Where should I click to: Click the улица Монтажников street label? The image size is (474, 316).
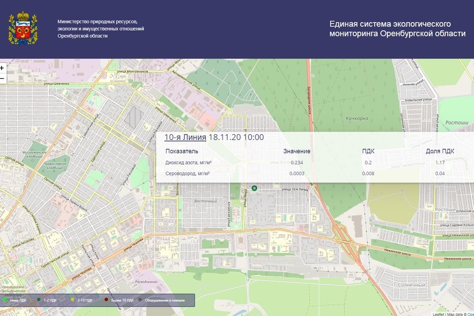click(133, 72)
